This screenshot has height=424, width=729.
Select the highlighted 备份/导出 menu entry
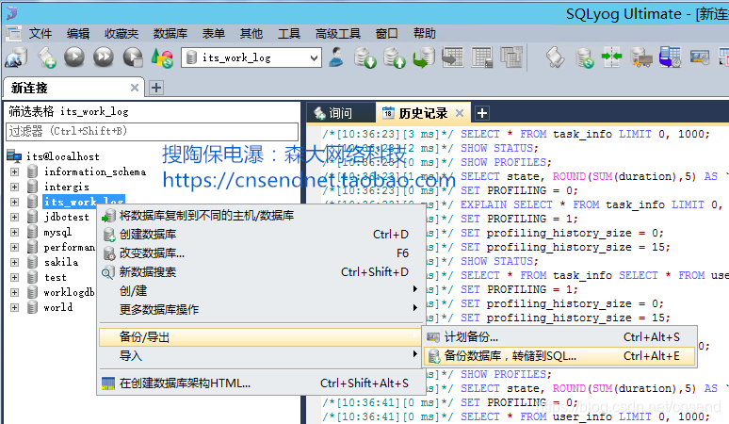pos(262,337)
